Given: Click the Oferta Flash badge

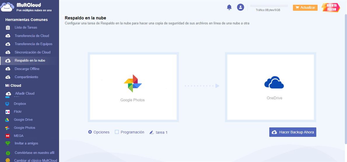Looking at the screenshot, I should (x=331, y=8).
